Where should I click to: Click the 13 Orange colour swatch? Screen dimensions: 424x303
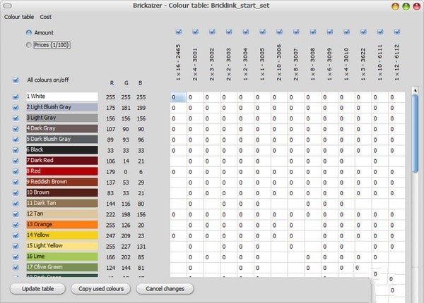tap(61, 224)
